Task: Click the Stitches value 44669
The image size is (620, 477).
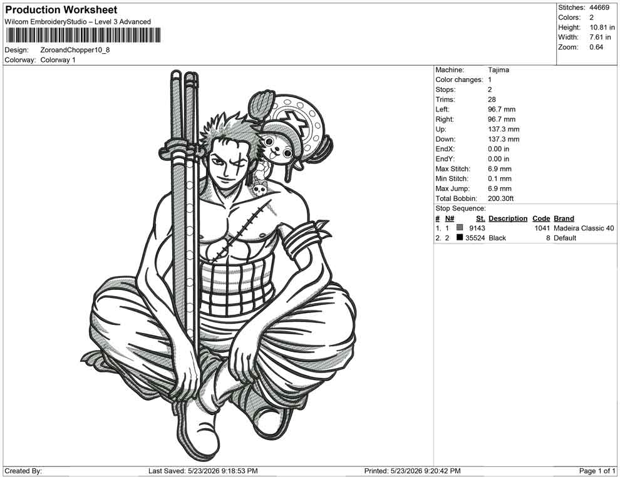Action: click(x=599, y=8)
